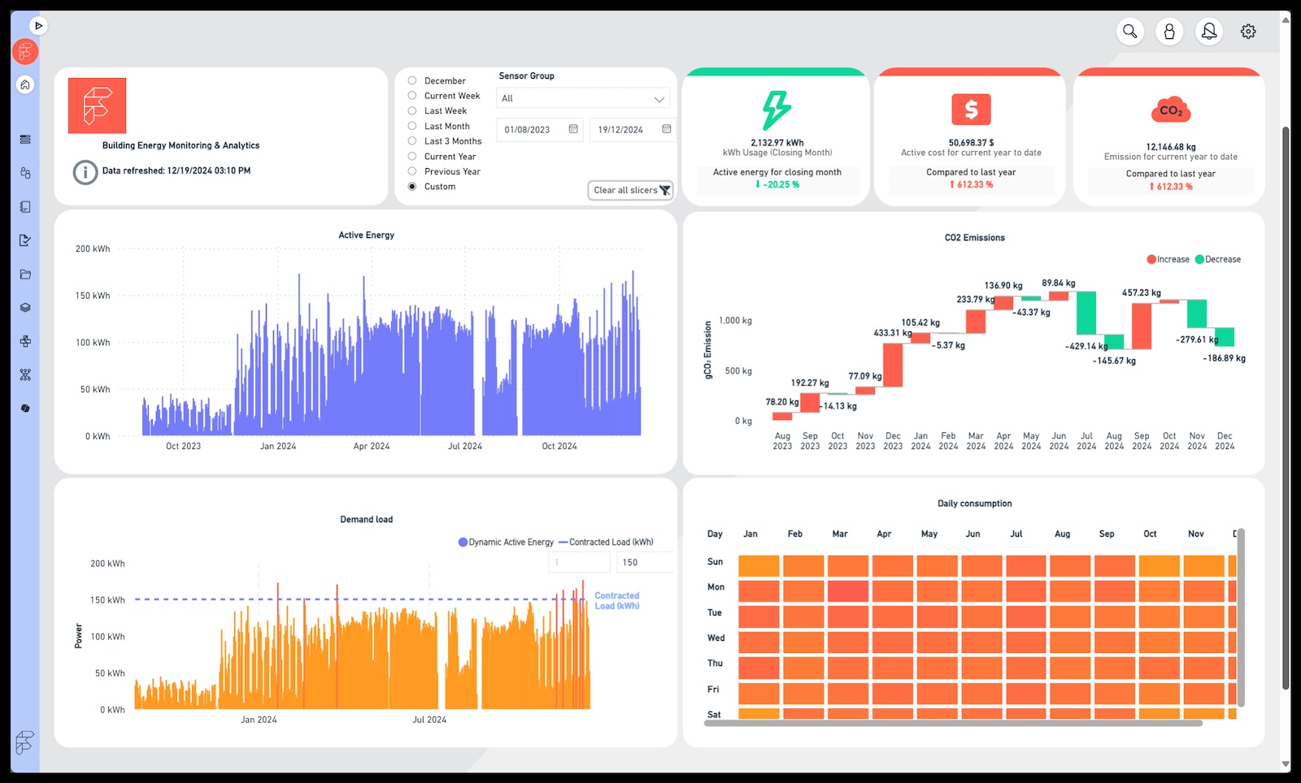1301x783 pixels.
Task: Open the search tool at the top right
Action: pyautogui.click(x=1130, y=31)
